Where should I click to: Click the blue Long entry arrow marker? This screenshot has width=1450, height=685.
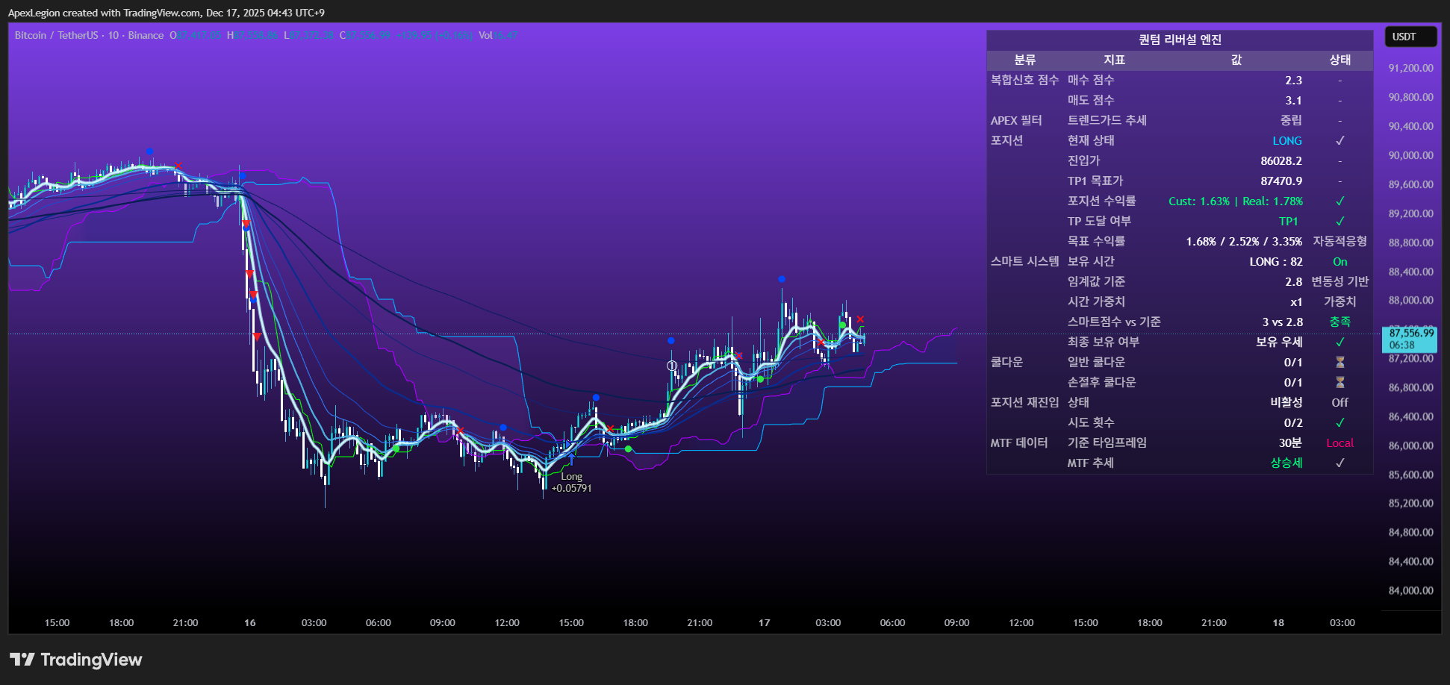coord(571,457)
